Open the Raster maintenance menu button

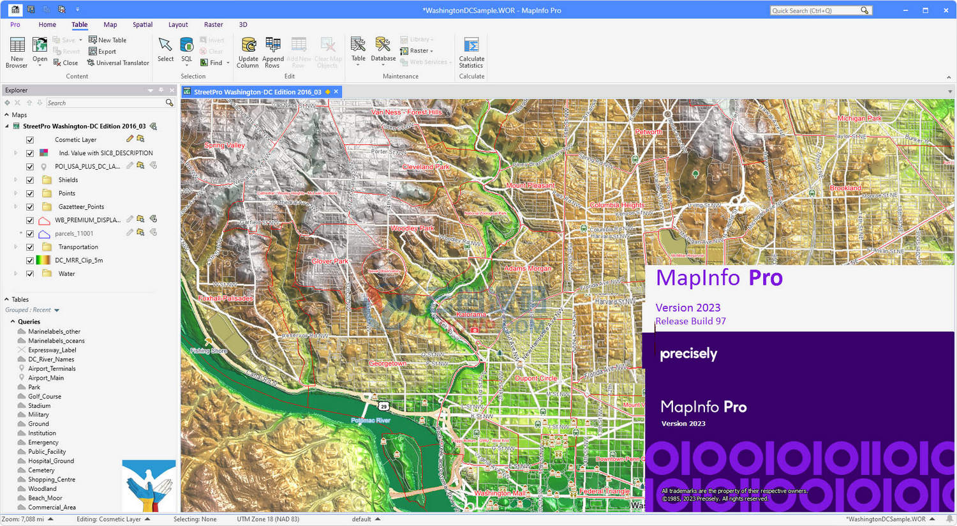[417, 50]
